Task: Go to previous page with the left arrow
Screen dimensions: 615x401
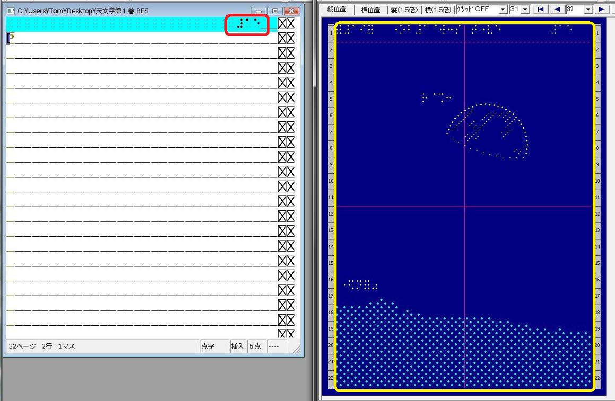Action: 556,10
